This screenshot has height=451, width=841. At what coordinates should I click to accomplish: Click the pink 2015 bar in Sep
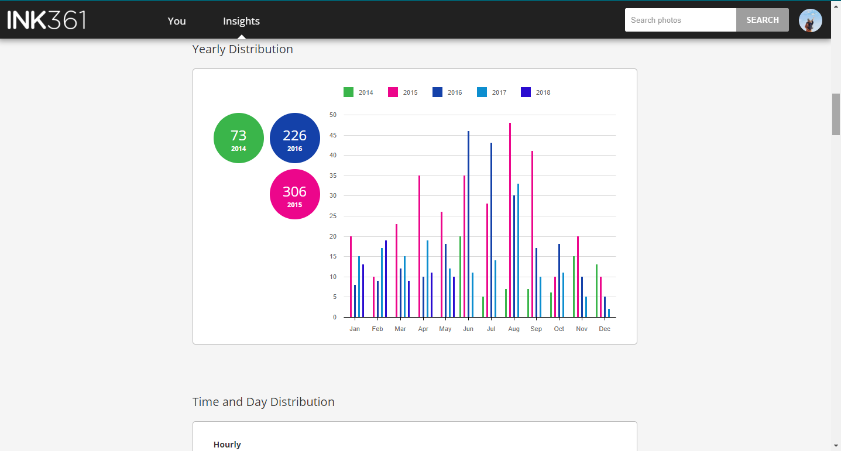532,234
